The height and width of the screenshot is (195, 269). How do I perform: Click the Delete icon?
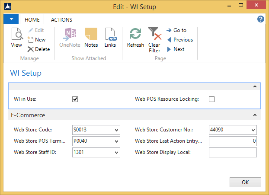coord(38,49)
